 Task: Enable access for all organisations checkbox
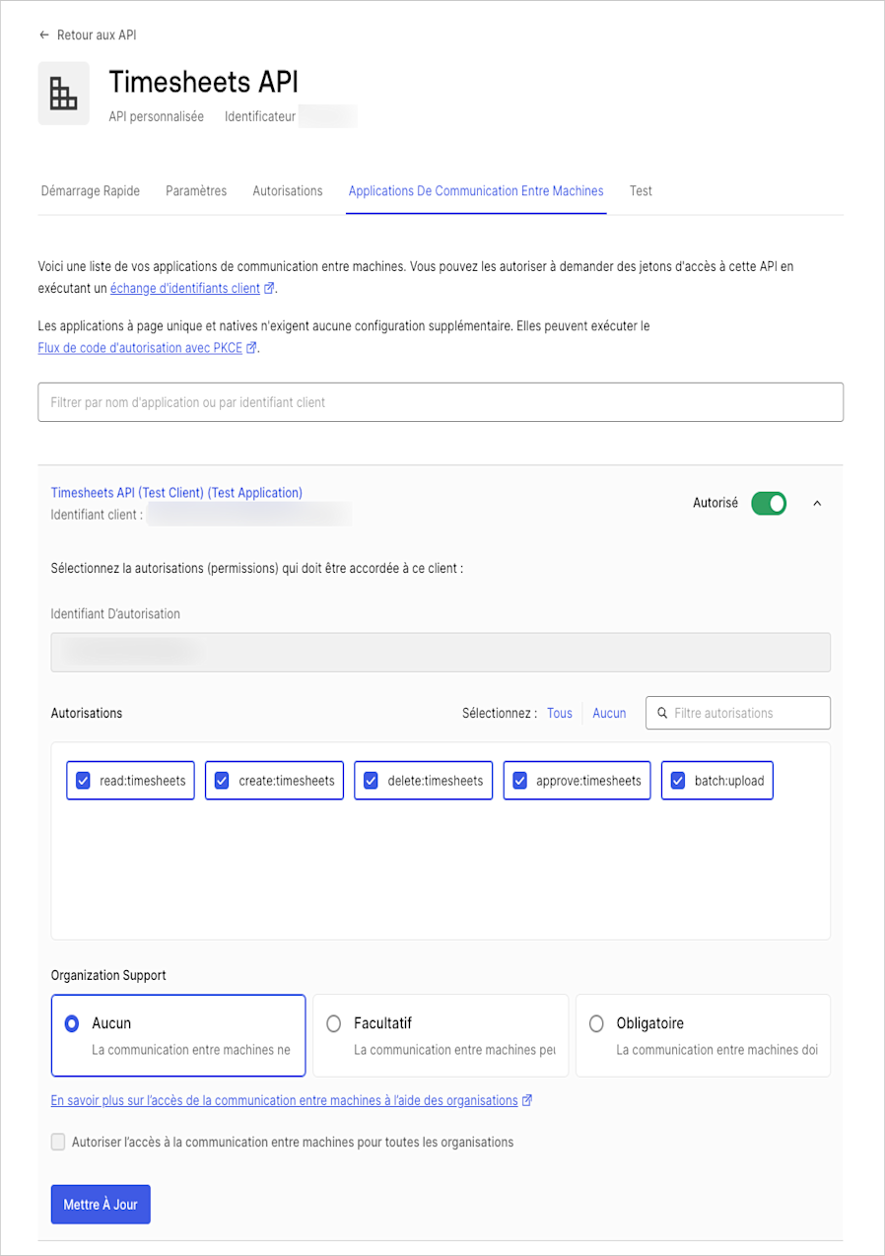pyautogui.click(x=59, y=1143)
